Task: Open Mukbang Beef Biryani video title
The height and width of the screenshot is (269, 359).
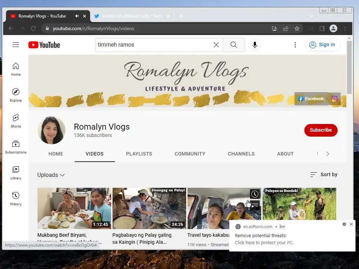Action: point(69,238)
